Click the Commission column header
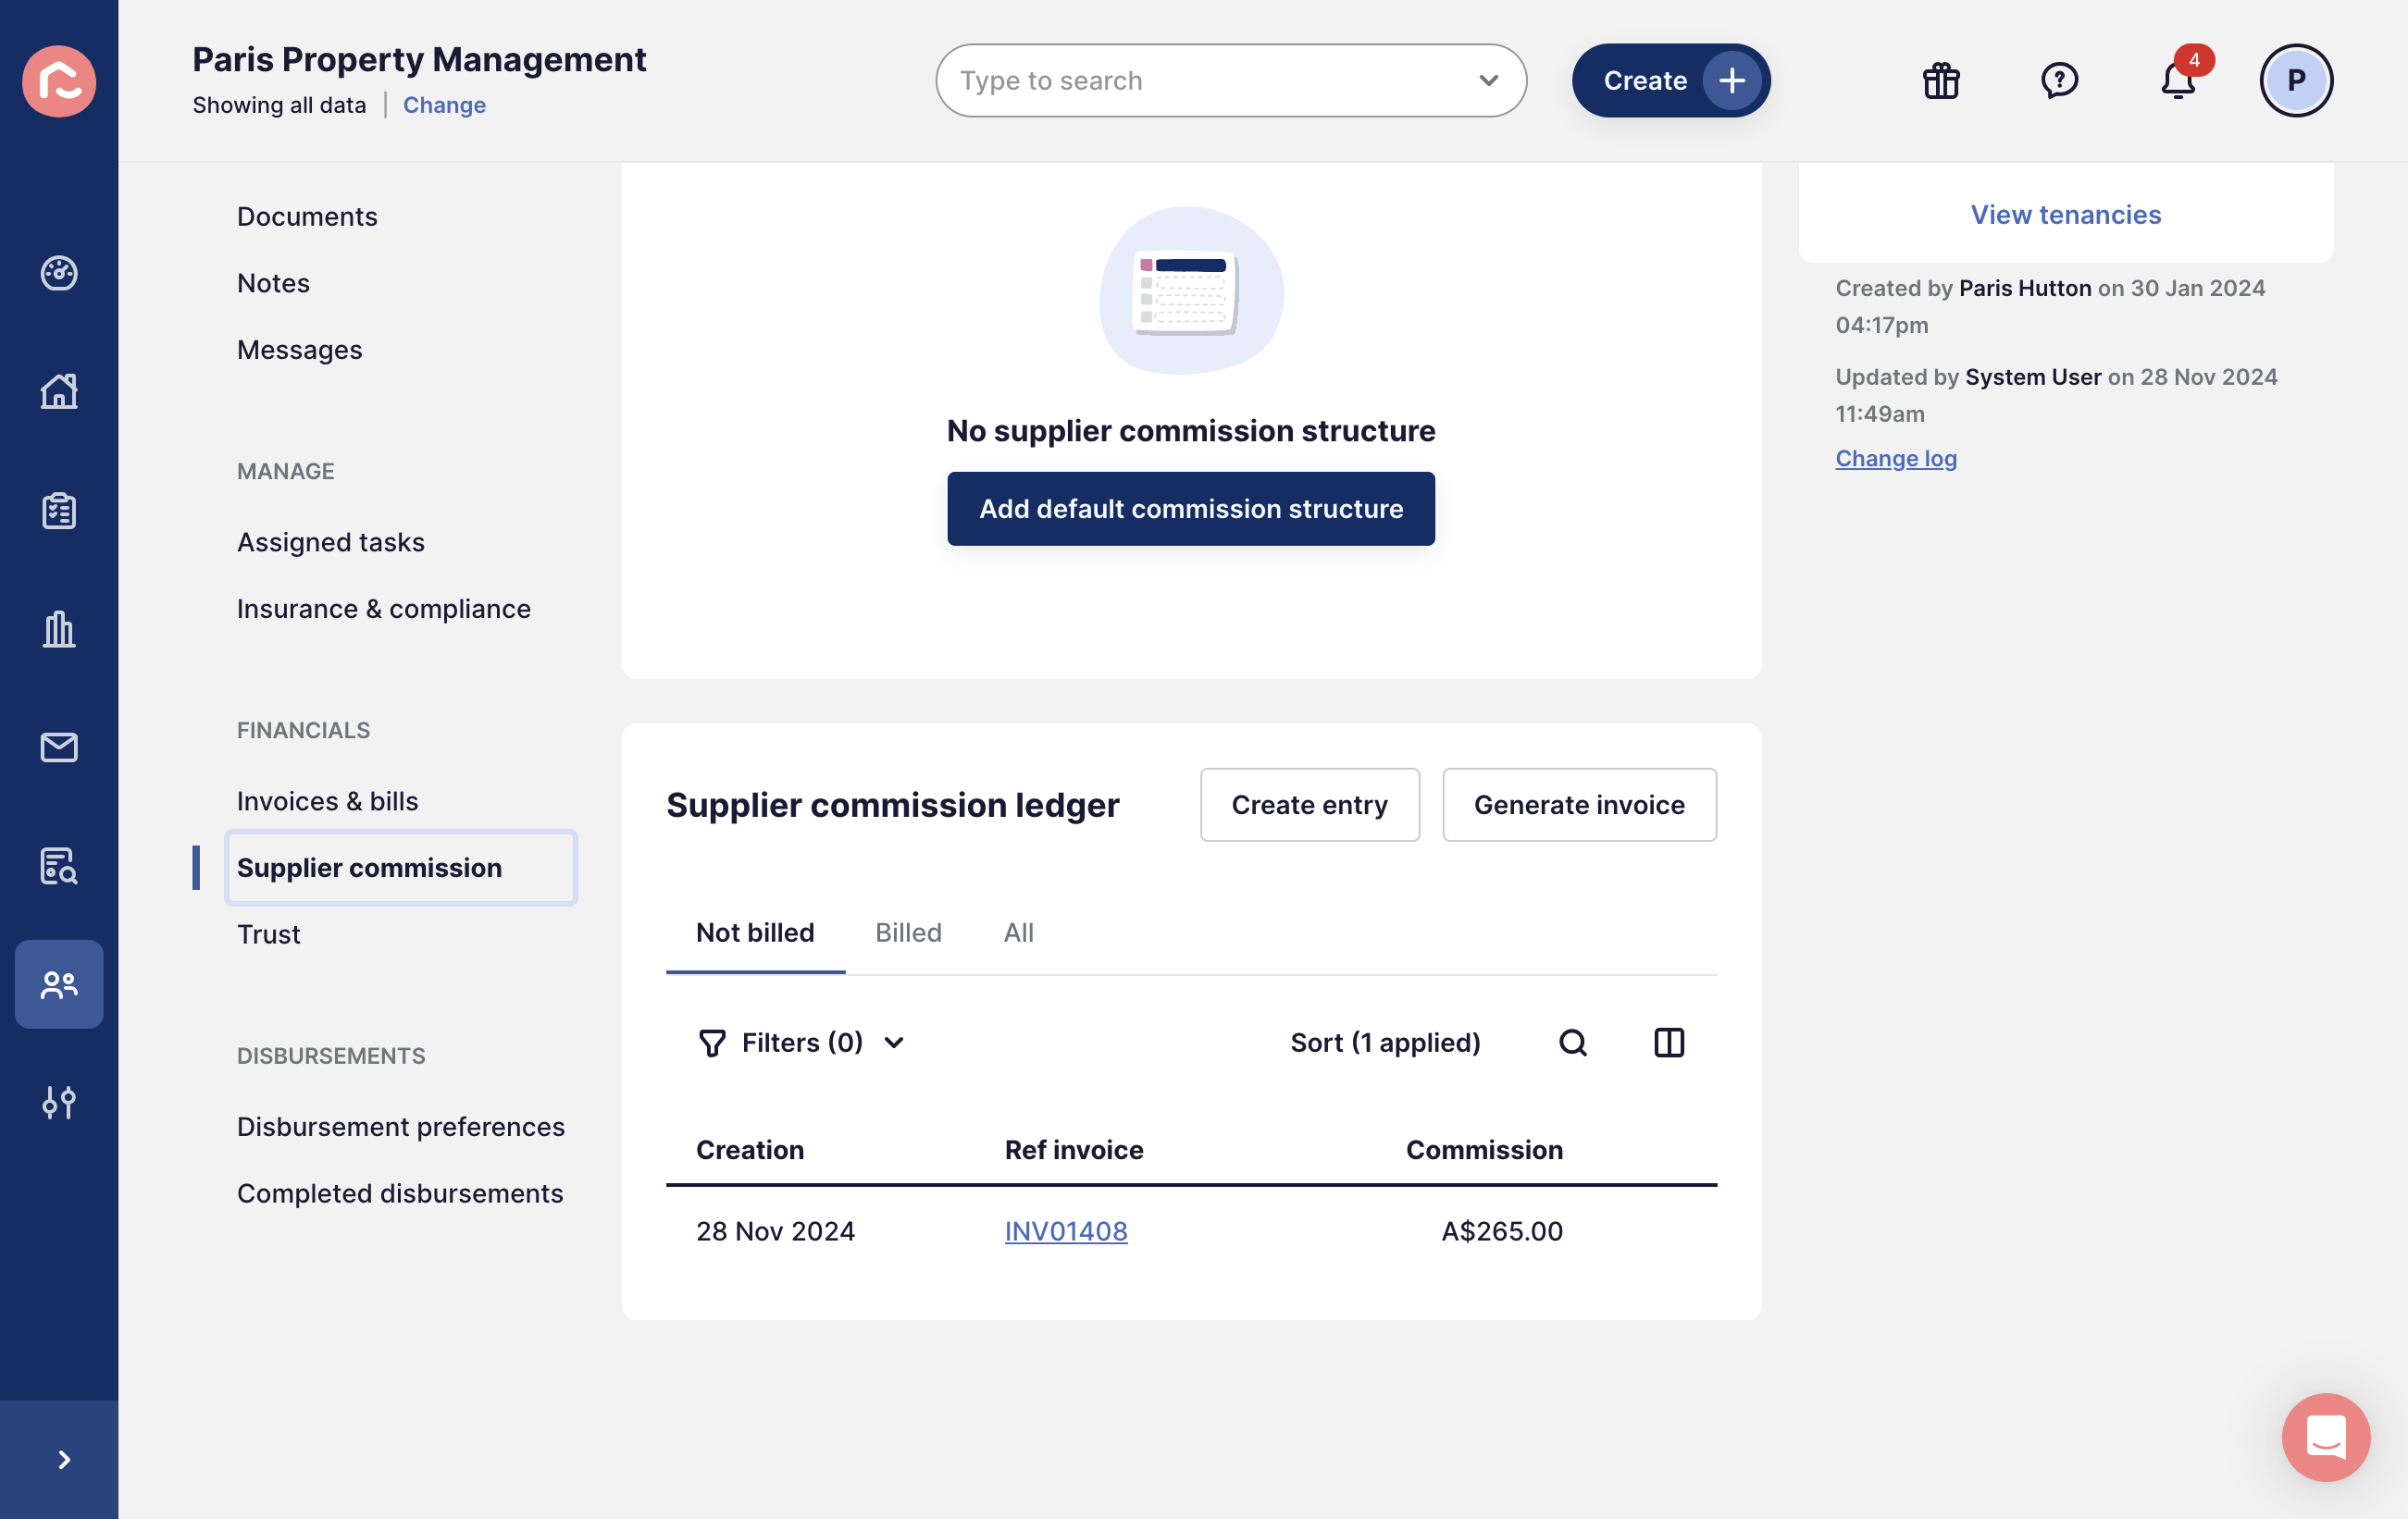2408x1519 pixels. (1484, 1150)
